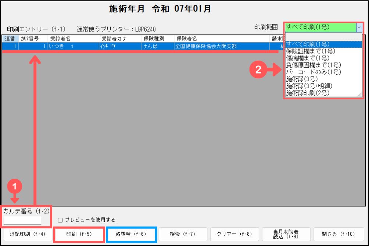Close with 閉じる (f·10) button

(338, 234)
